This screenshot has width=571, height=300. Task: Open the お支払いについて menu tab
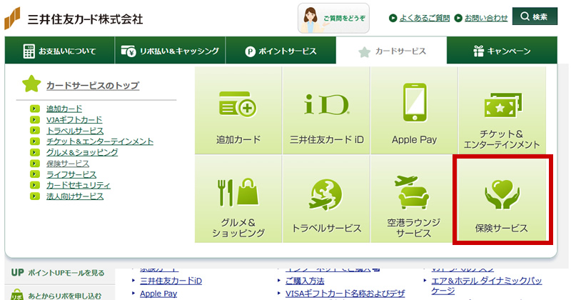[60, 51]
